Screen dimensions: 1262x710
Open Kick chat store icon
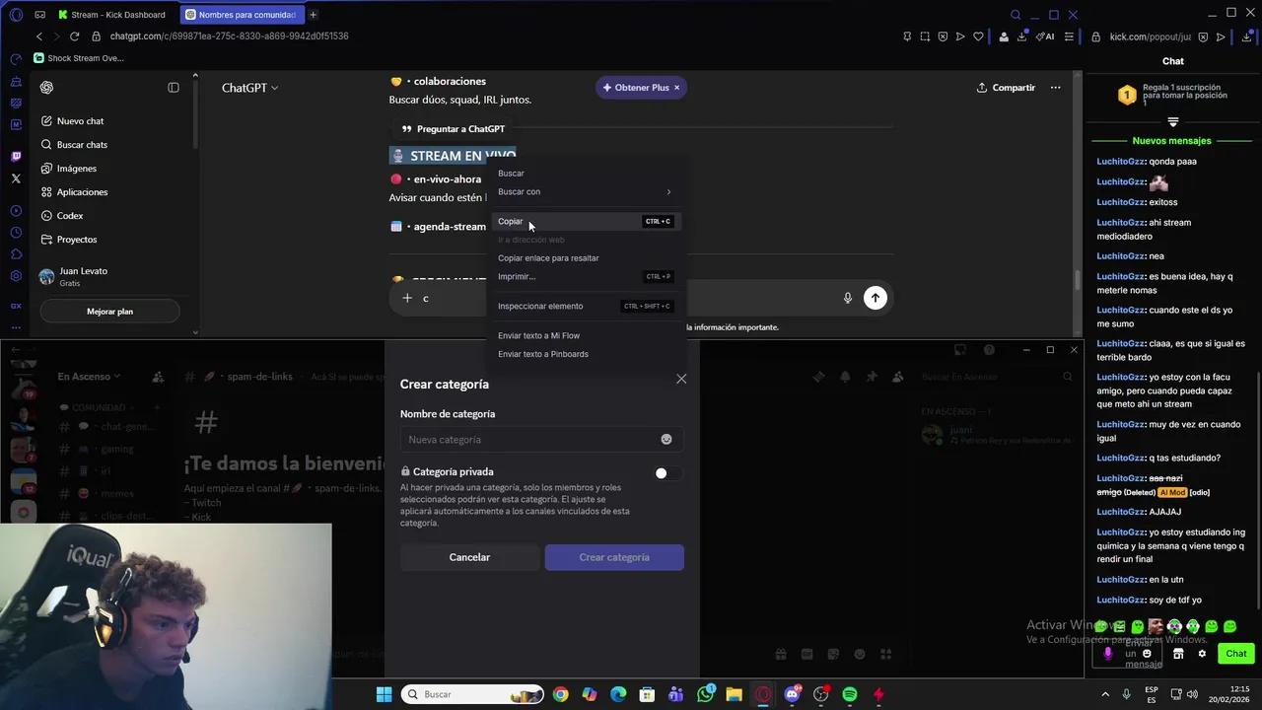(x=1178, y=654)
